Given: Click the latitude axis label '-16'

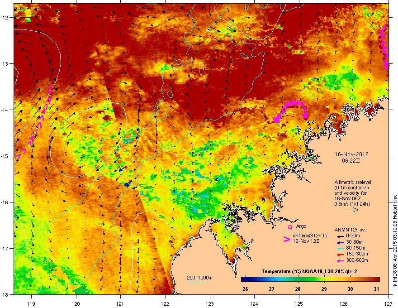Looking at the screenshot, I should point(5,202).
